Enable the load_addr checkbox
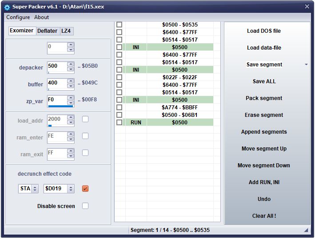Viewport: 315px width, 239px height. pyautogui.click(x=85, y=119)
